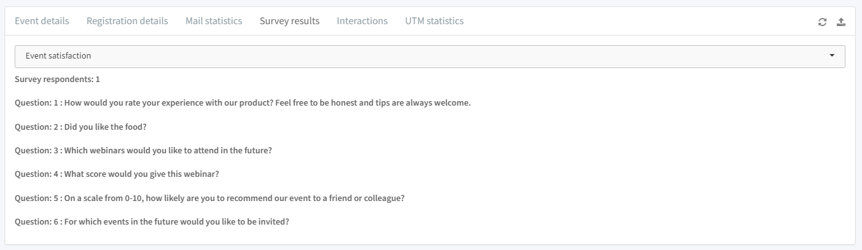Expand Question 3 about future webinars

(x=143, y=151)
